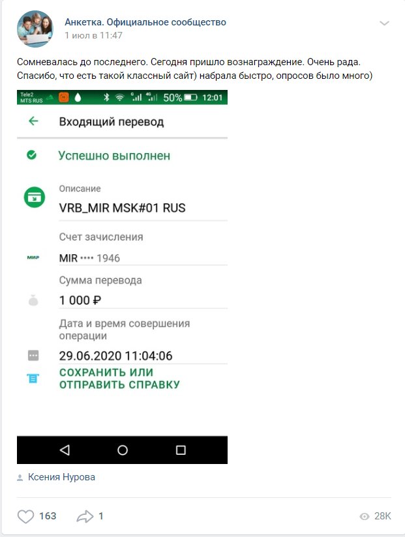
Task: Open Анкетка. Официальное сообщество community link
Action: pyautogui.click(x=145, y=22)
